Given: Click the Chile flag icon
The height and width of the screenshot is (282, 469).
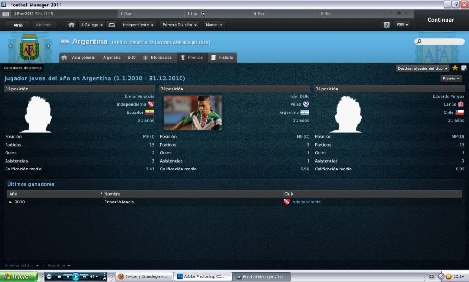Looking at the screenshot, I should point(460,113).
